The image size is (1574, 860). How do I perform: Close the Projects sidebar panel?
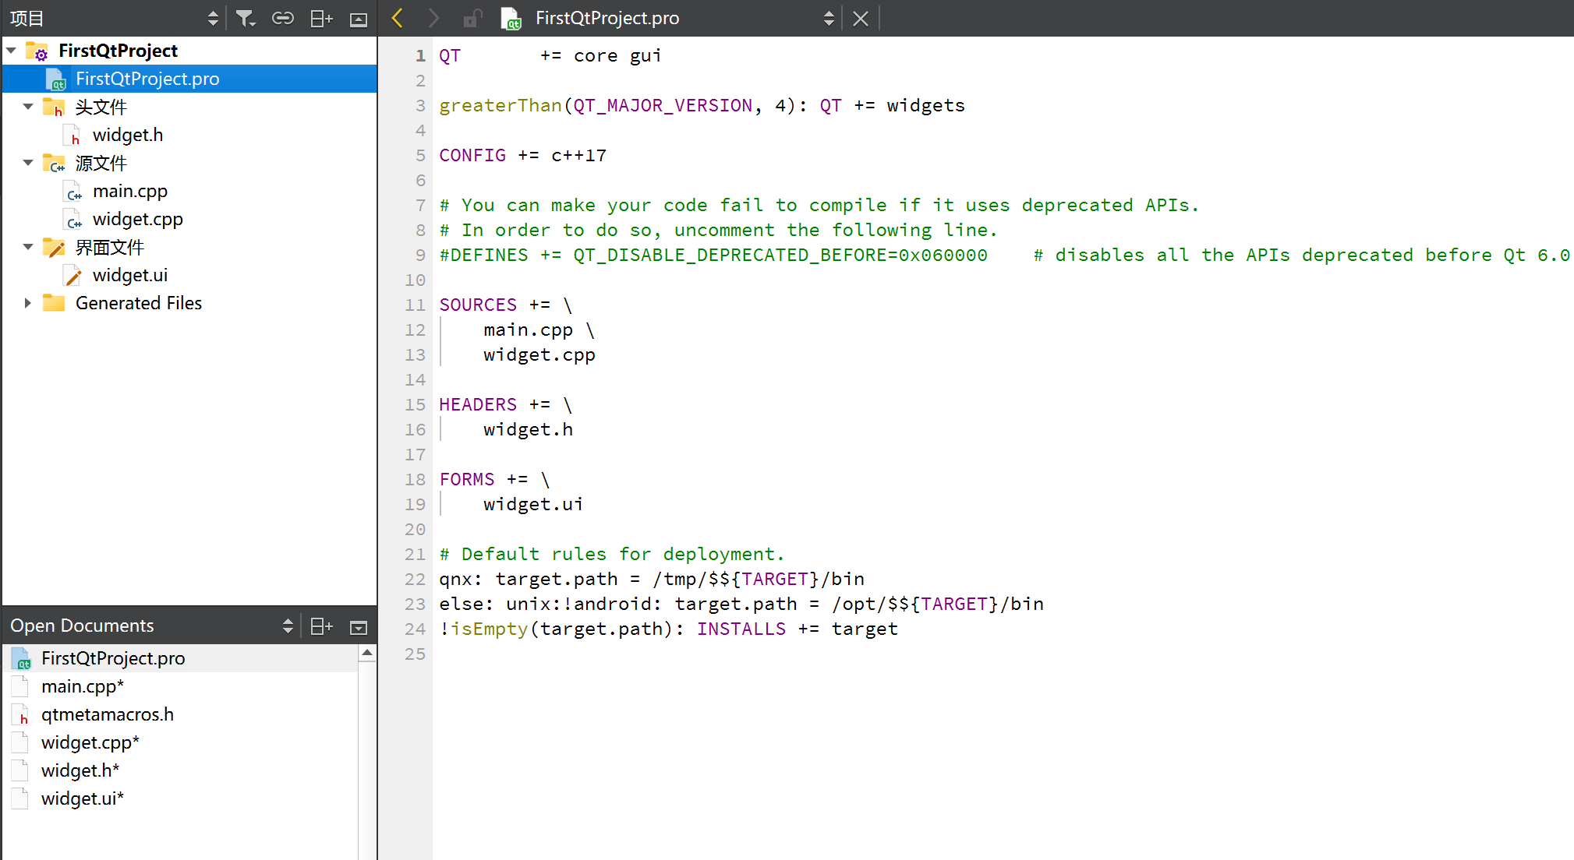359,19
